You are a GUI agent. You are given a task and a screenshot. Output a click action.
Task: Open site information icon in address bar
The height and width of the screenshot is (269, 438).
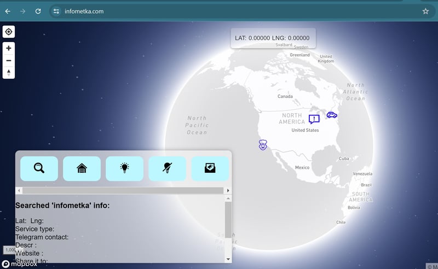pos(56,11)
